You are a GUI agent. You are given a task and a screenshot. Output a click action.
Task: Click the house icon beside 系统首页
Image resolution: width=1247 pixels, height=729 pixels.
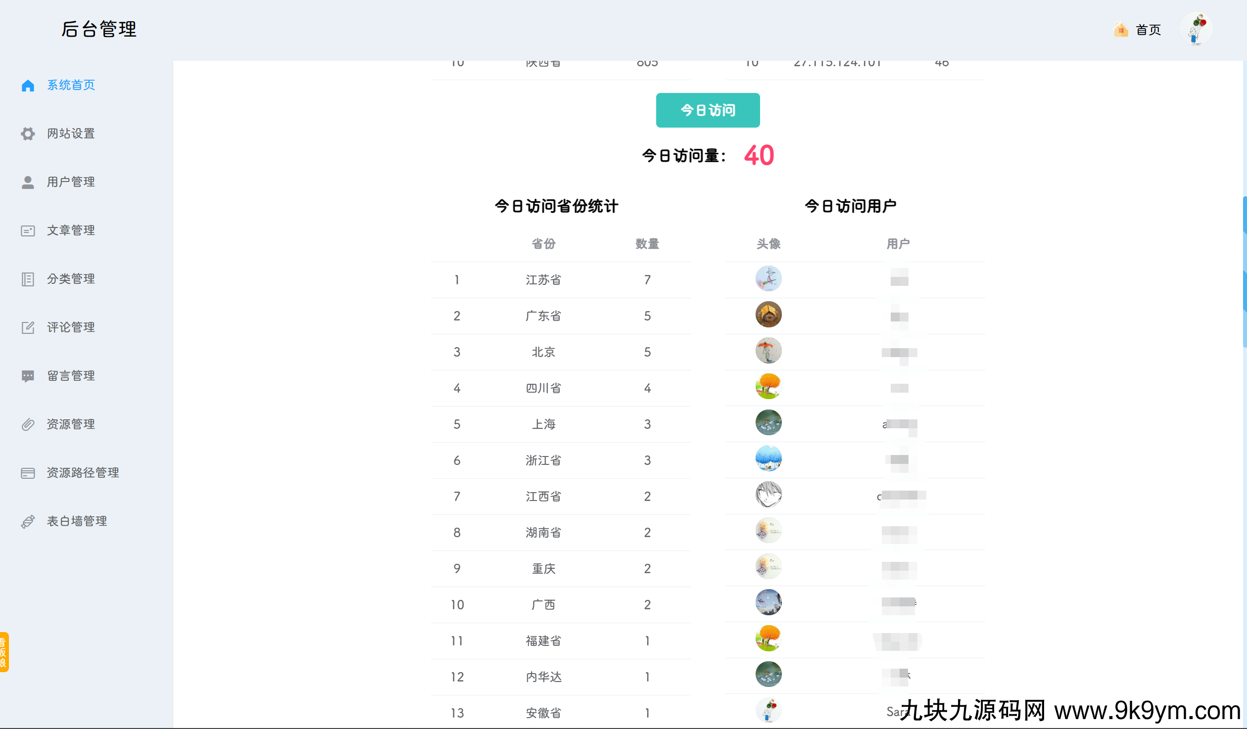click(28, 86)
